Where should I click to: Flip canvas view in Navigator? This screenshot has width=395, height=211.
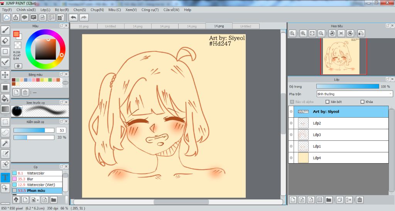click(x=361, y=33)
